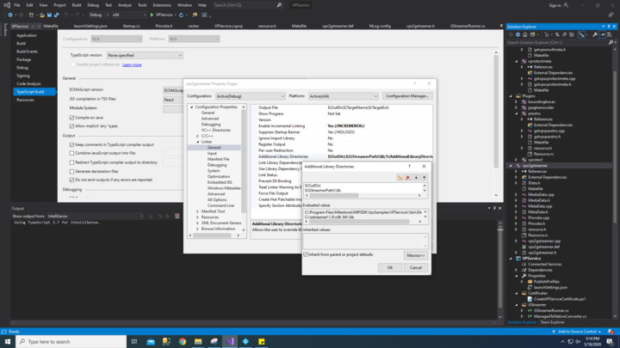Toggle Inherit from parent or project defaults
The image size is (620, 348).
tap(307, 254)
